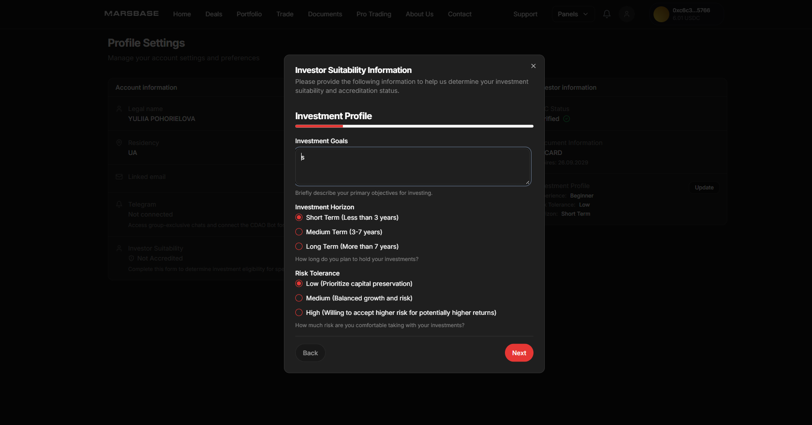Click the red progress bar under Investment Profile
The width and height of the screenshot is (812, 425).
click(x=319, y=126)
